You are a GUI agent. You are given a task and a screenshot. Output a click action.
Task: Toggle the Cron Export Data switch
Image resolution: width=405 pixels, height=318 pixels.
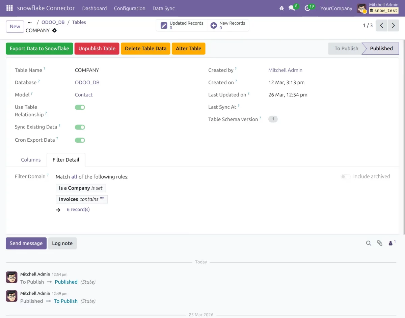click(80, 140)
